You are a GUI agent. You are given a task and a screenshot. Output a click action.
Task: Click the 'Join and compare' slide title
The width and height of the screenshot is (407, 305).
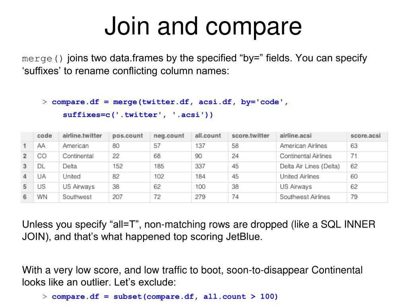coord(203,26)
